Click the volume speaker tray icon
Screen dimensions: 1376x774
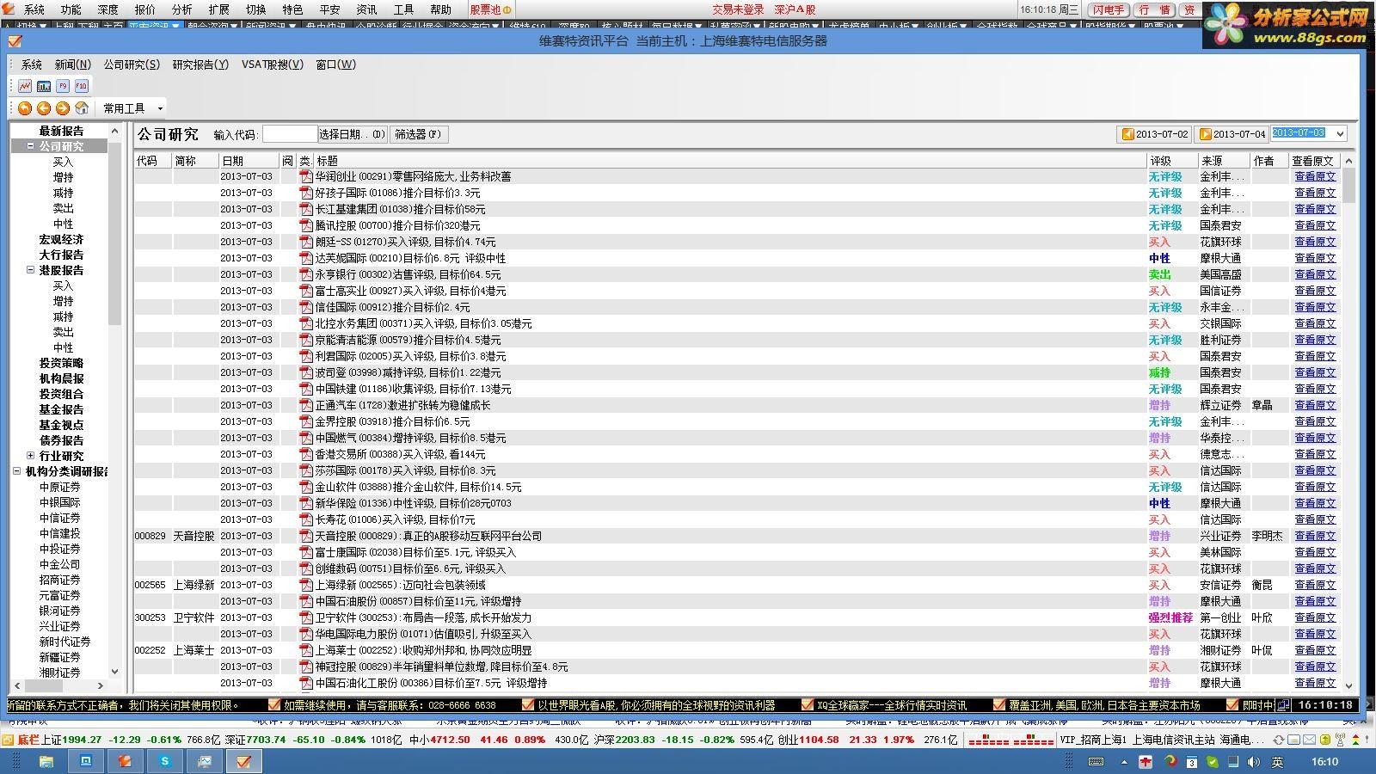click(1253, 762)
